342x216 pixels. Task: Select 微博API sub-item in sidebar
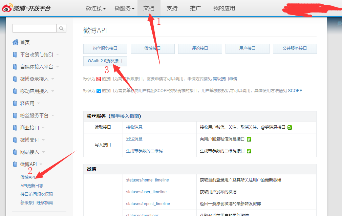(28, 177)
